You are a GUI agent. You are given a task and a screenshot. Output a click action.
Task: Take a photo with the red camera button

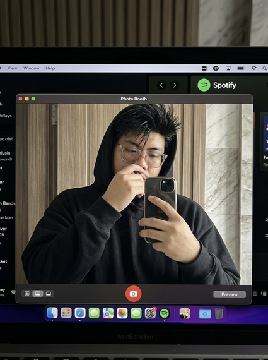pos(134,294)
